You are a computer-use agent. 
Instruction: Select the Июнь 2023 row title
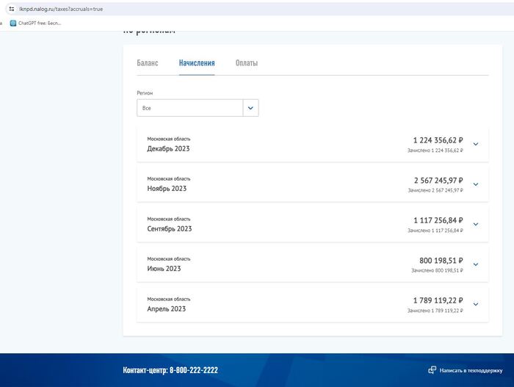tap(164, 269)
